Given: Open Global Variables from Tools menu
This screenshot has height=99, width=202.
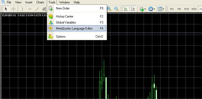Looking at the screenshot, I should (x=77, y=22).
